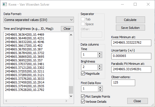Increase the Brightness column spinner value
This screenshot has height=107, width=155.
[99, 66]
